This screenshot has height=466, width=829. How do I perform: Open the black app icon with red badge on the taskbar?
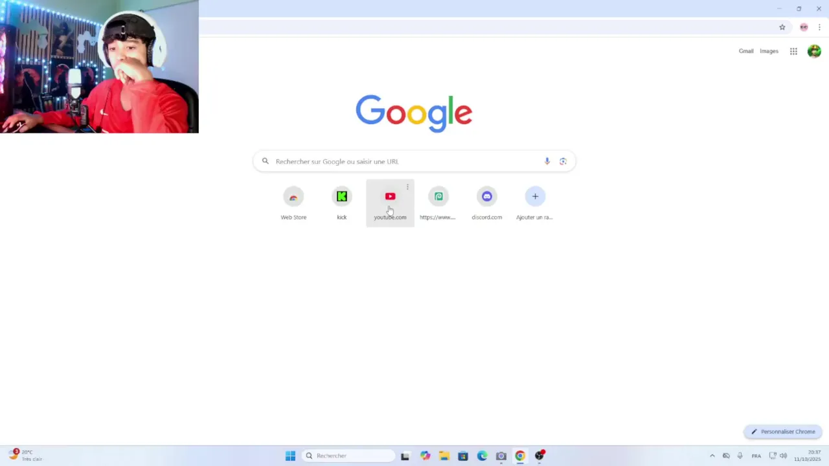(x=539, y=456)
